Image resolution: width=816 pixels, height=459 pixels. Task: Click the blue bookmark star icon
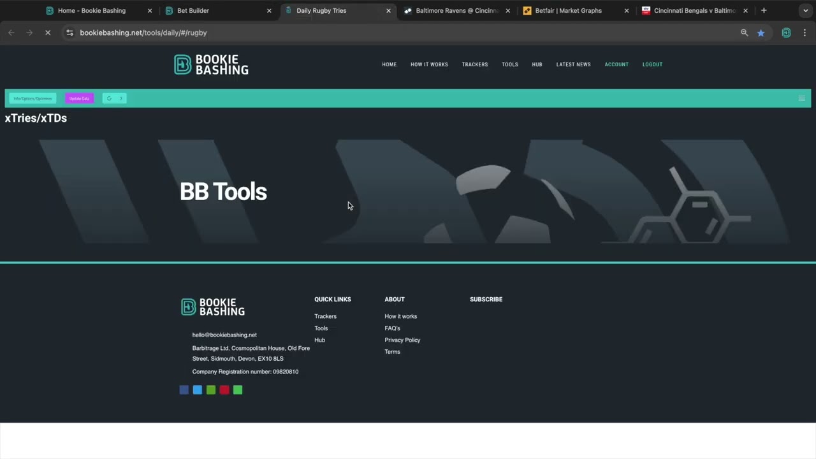761,33
